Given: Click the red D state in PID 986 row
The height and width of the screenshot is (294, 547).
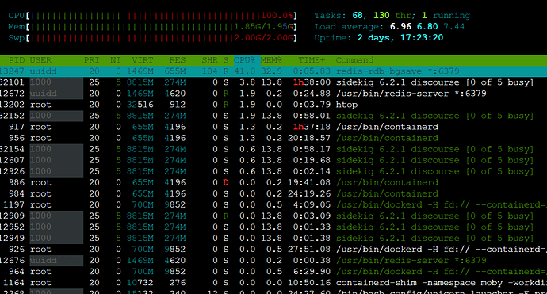Looking at the screenshot, I should [x=226, y=182].
